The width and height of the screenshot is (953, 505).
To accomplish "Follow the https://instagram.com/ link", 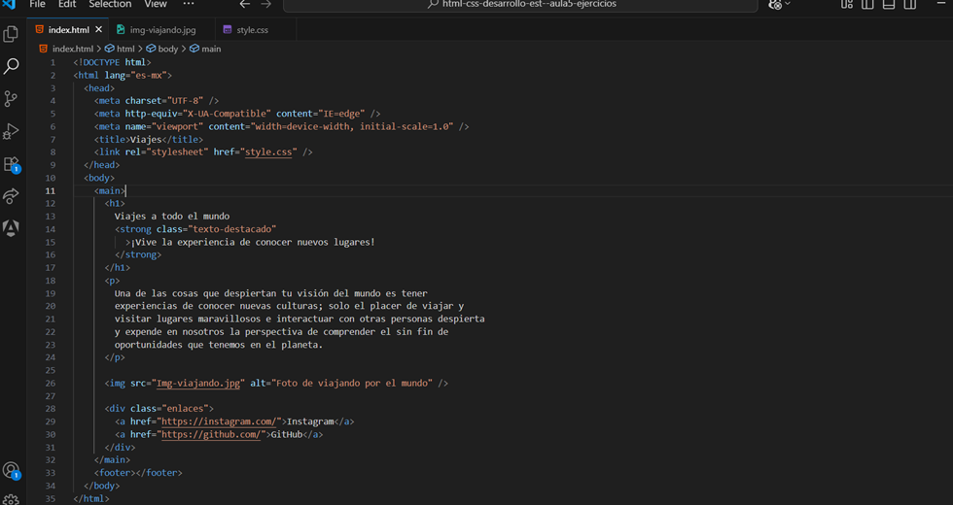I will tap(219, 421).
